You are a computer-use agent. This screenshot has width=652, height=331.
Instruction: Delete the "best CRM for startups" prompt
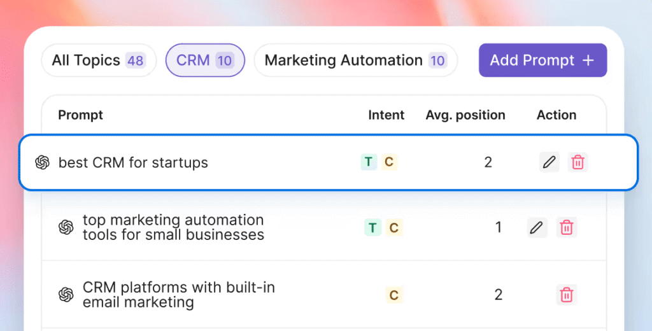tap(578, 162)
